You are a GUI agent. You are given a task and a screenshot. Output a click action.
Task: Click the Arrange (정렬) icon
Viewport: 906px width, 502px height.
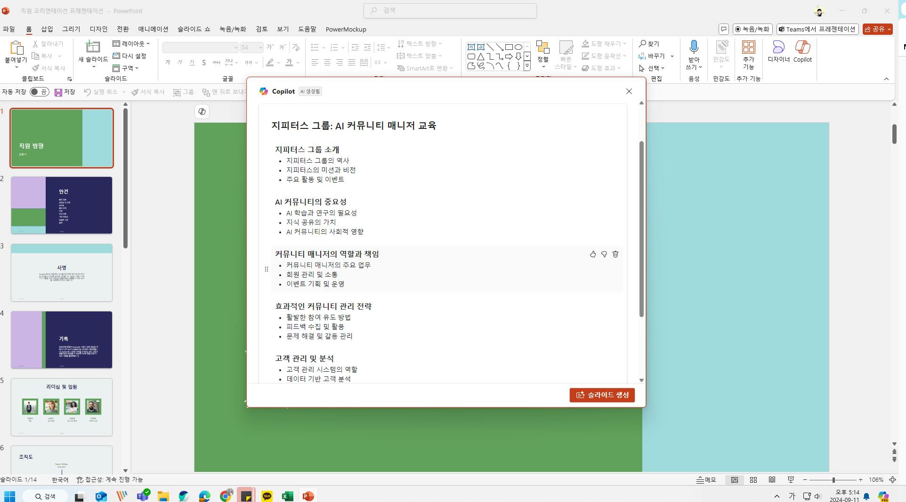(x=543, y=48)
